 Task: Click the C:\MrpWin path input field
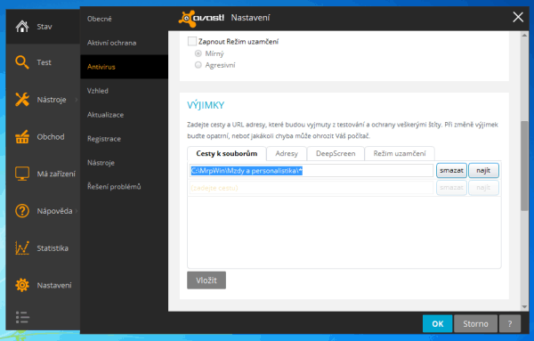(311, 171)
